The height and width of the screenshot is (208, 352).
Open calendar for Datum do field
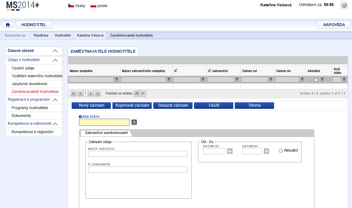[266, 151]
